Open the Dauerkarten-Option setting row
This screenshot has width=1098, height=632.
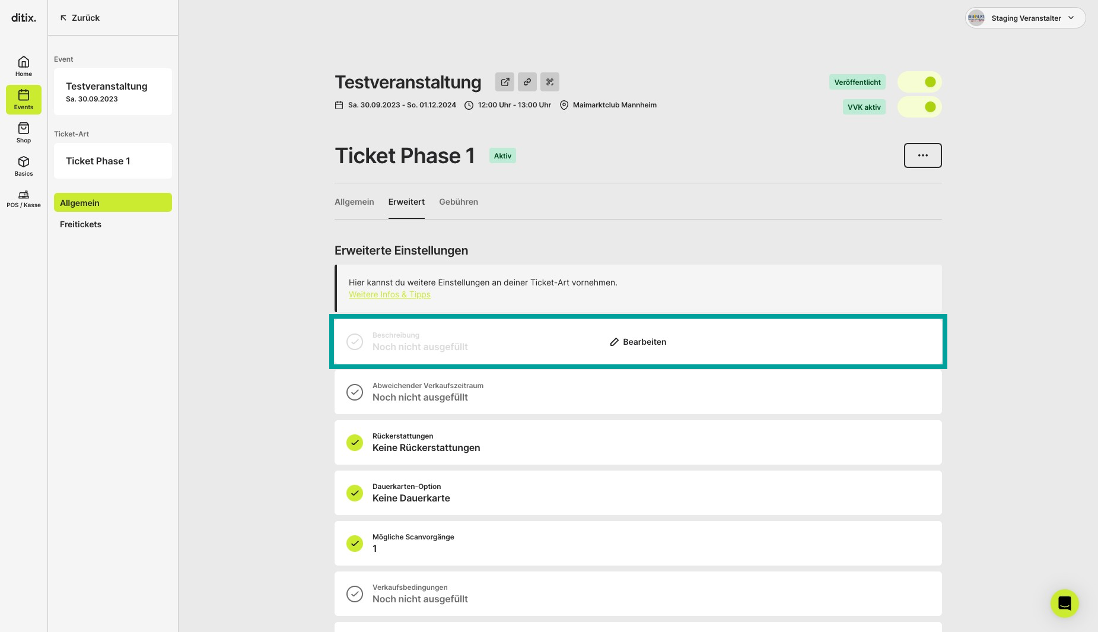(638, 493)
